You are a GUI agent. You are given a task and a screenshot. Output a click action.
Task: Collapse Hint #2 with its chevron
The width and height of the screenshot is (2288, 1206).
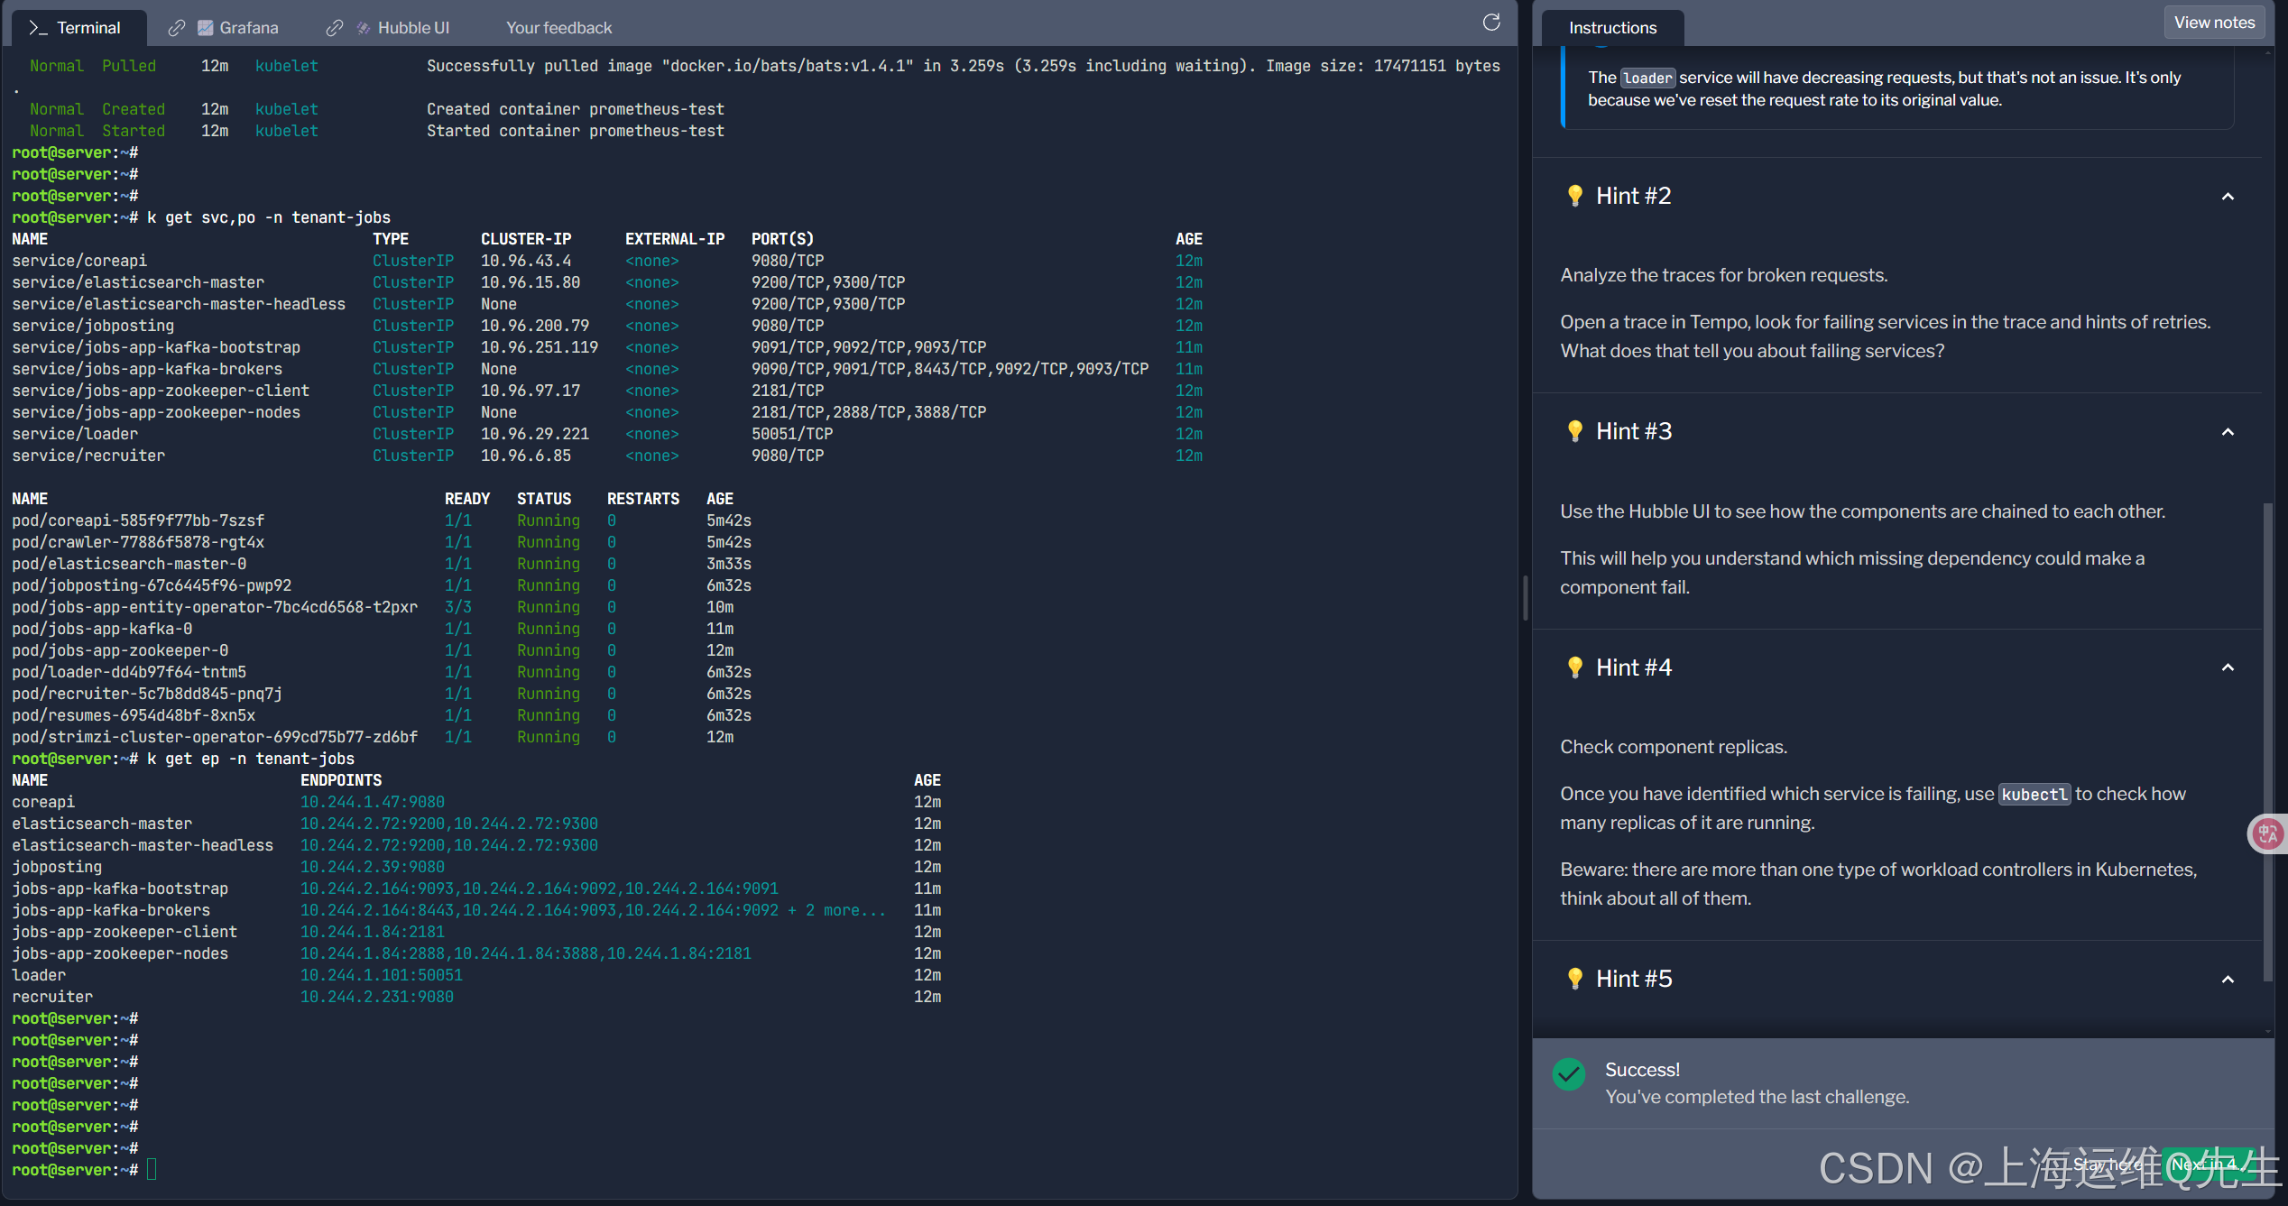[x=2228, y=196]
